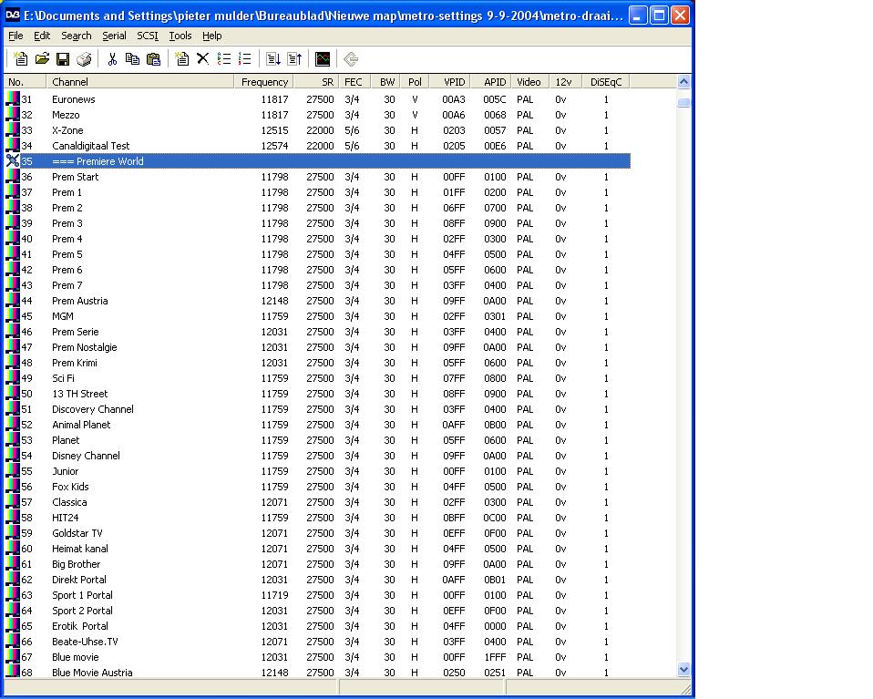Move selected channel up in list

[294, 58]
